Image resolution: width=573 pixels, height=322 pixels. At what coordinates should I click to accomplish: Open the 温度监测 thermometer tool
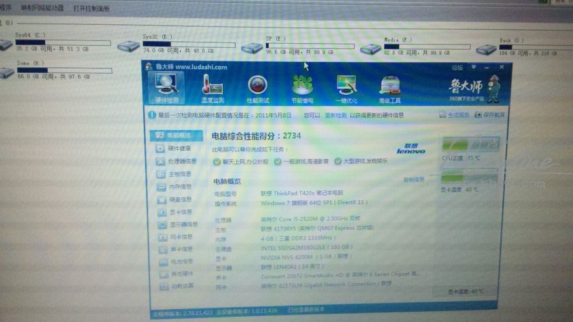[x=213, y=88]
